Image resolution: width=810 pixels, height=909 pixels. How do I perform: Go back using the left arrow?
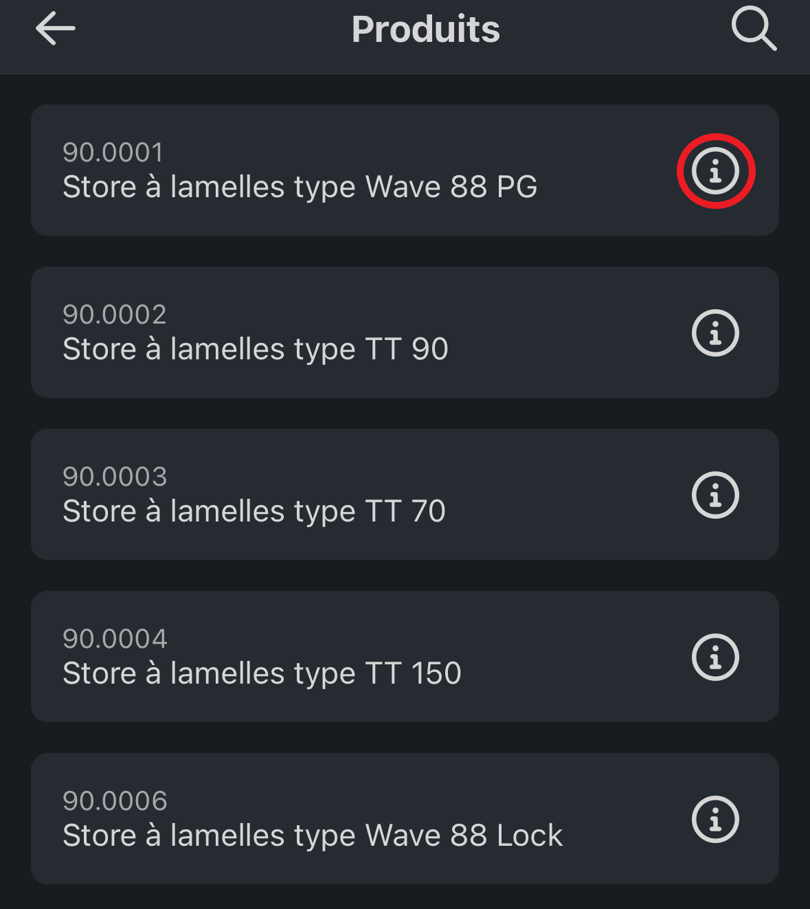click(56, 29)
